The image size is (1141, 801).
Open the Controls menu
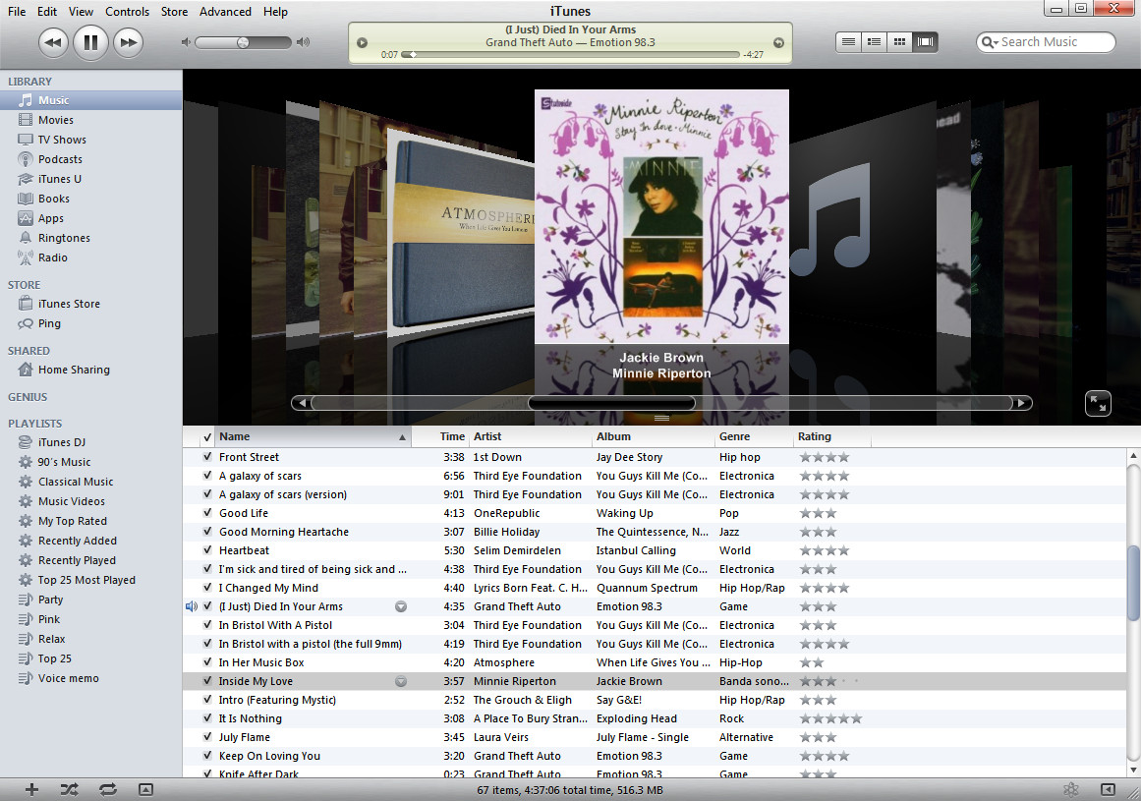pyautogui.click(x=128, y=12)
